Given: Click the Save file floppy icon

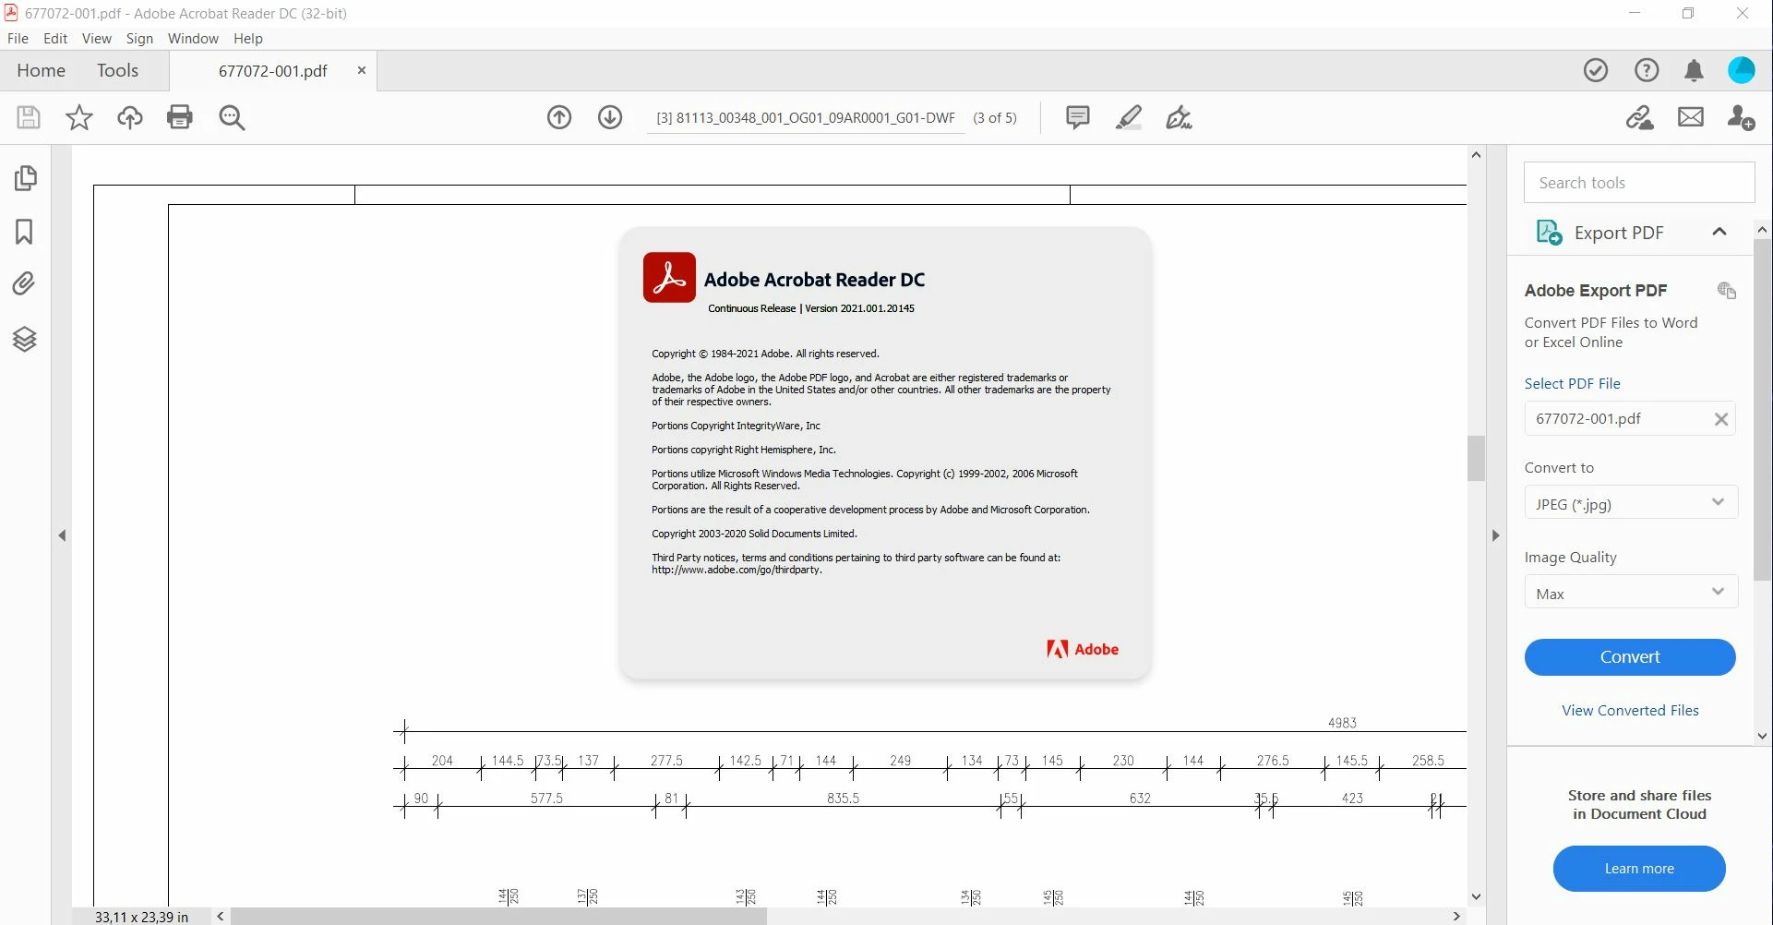Looking at the screenshot, I should (x=29, y=117).
